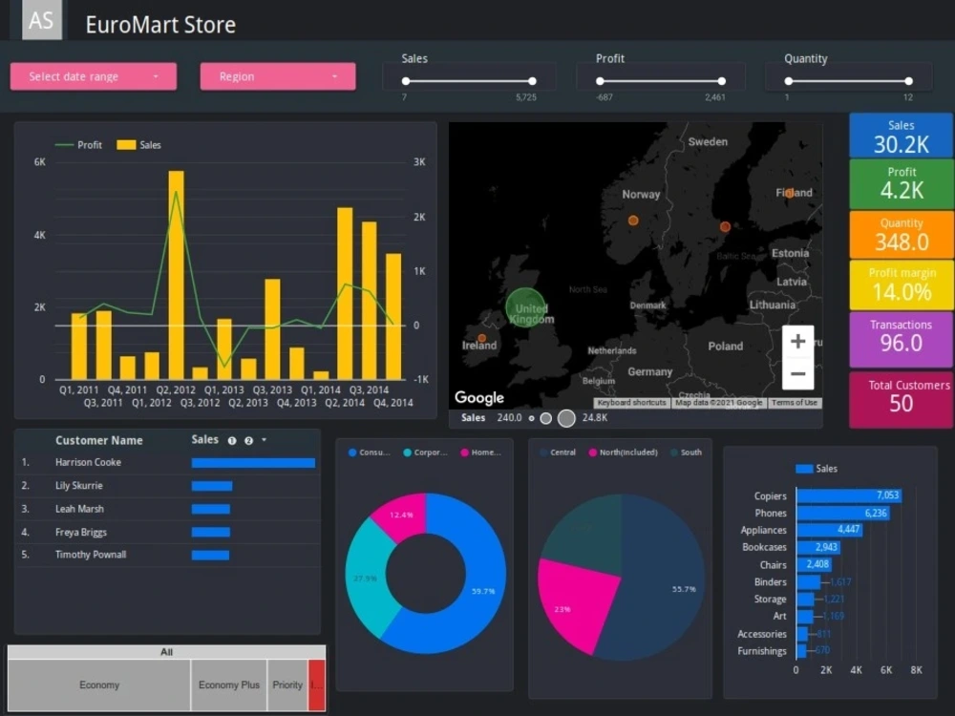Click the rank 2 icon in Sales header
Screen dimensions: 955x716
click(248, 440)
